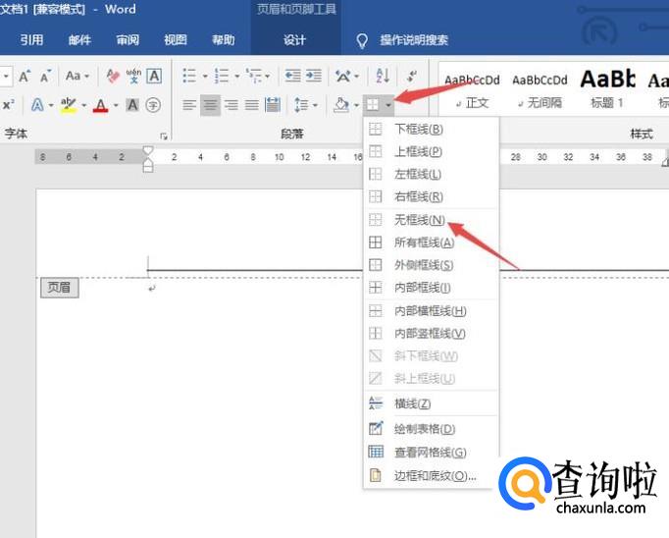Apply the 正文 style
669x538 pixels.
pyautogui.click(x=472, y=90)
